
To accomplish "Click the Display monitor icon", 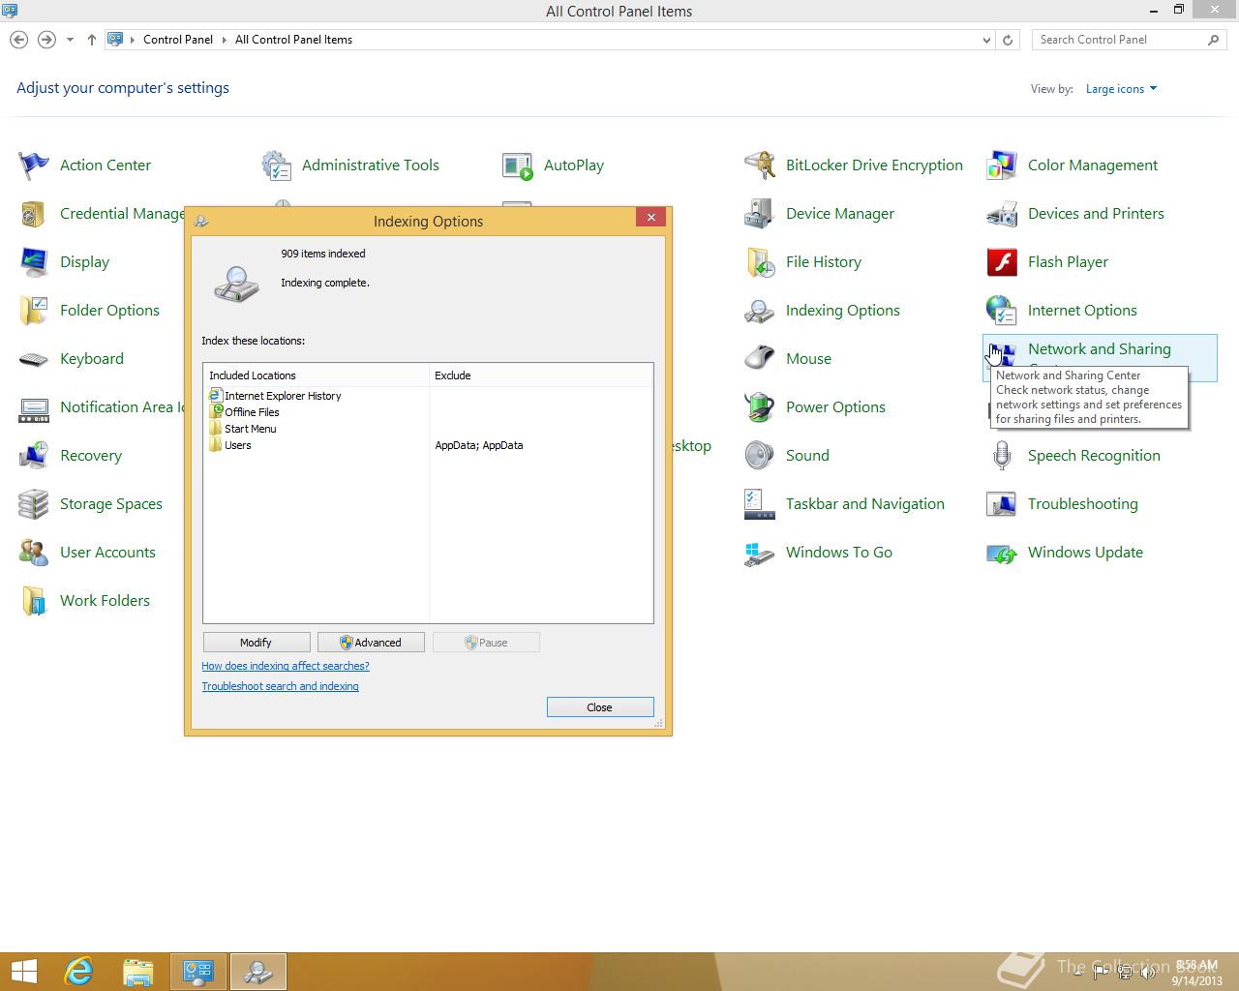I will pyautogui.click(x=34, y=262).
